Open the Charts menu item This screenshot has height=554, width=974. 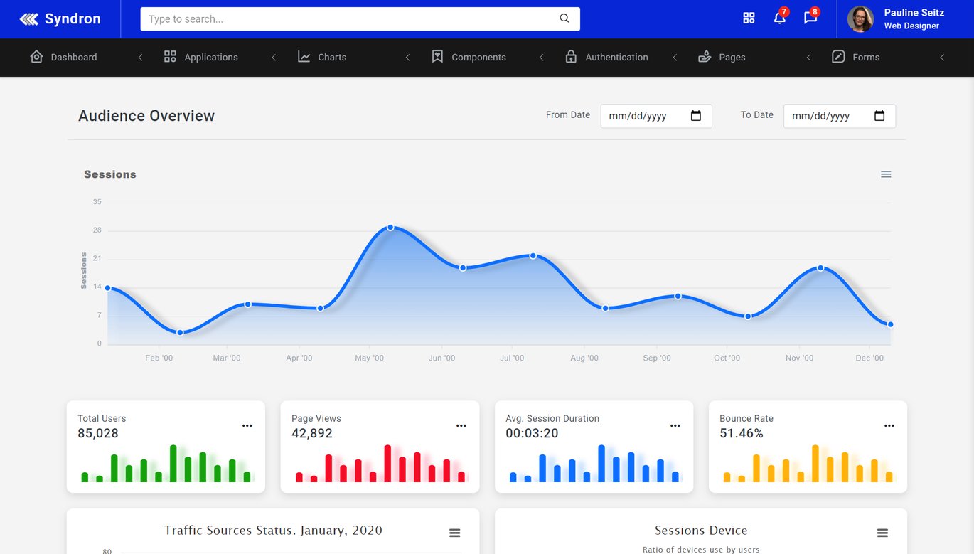pos(331,58)
